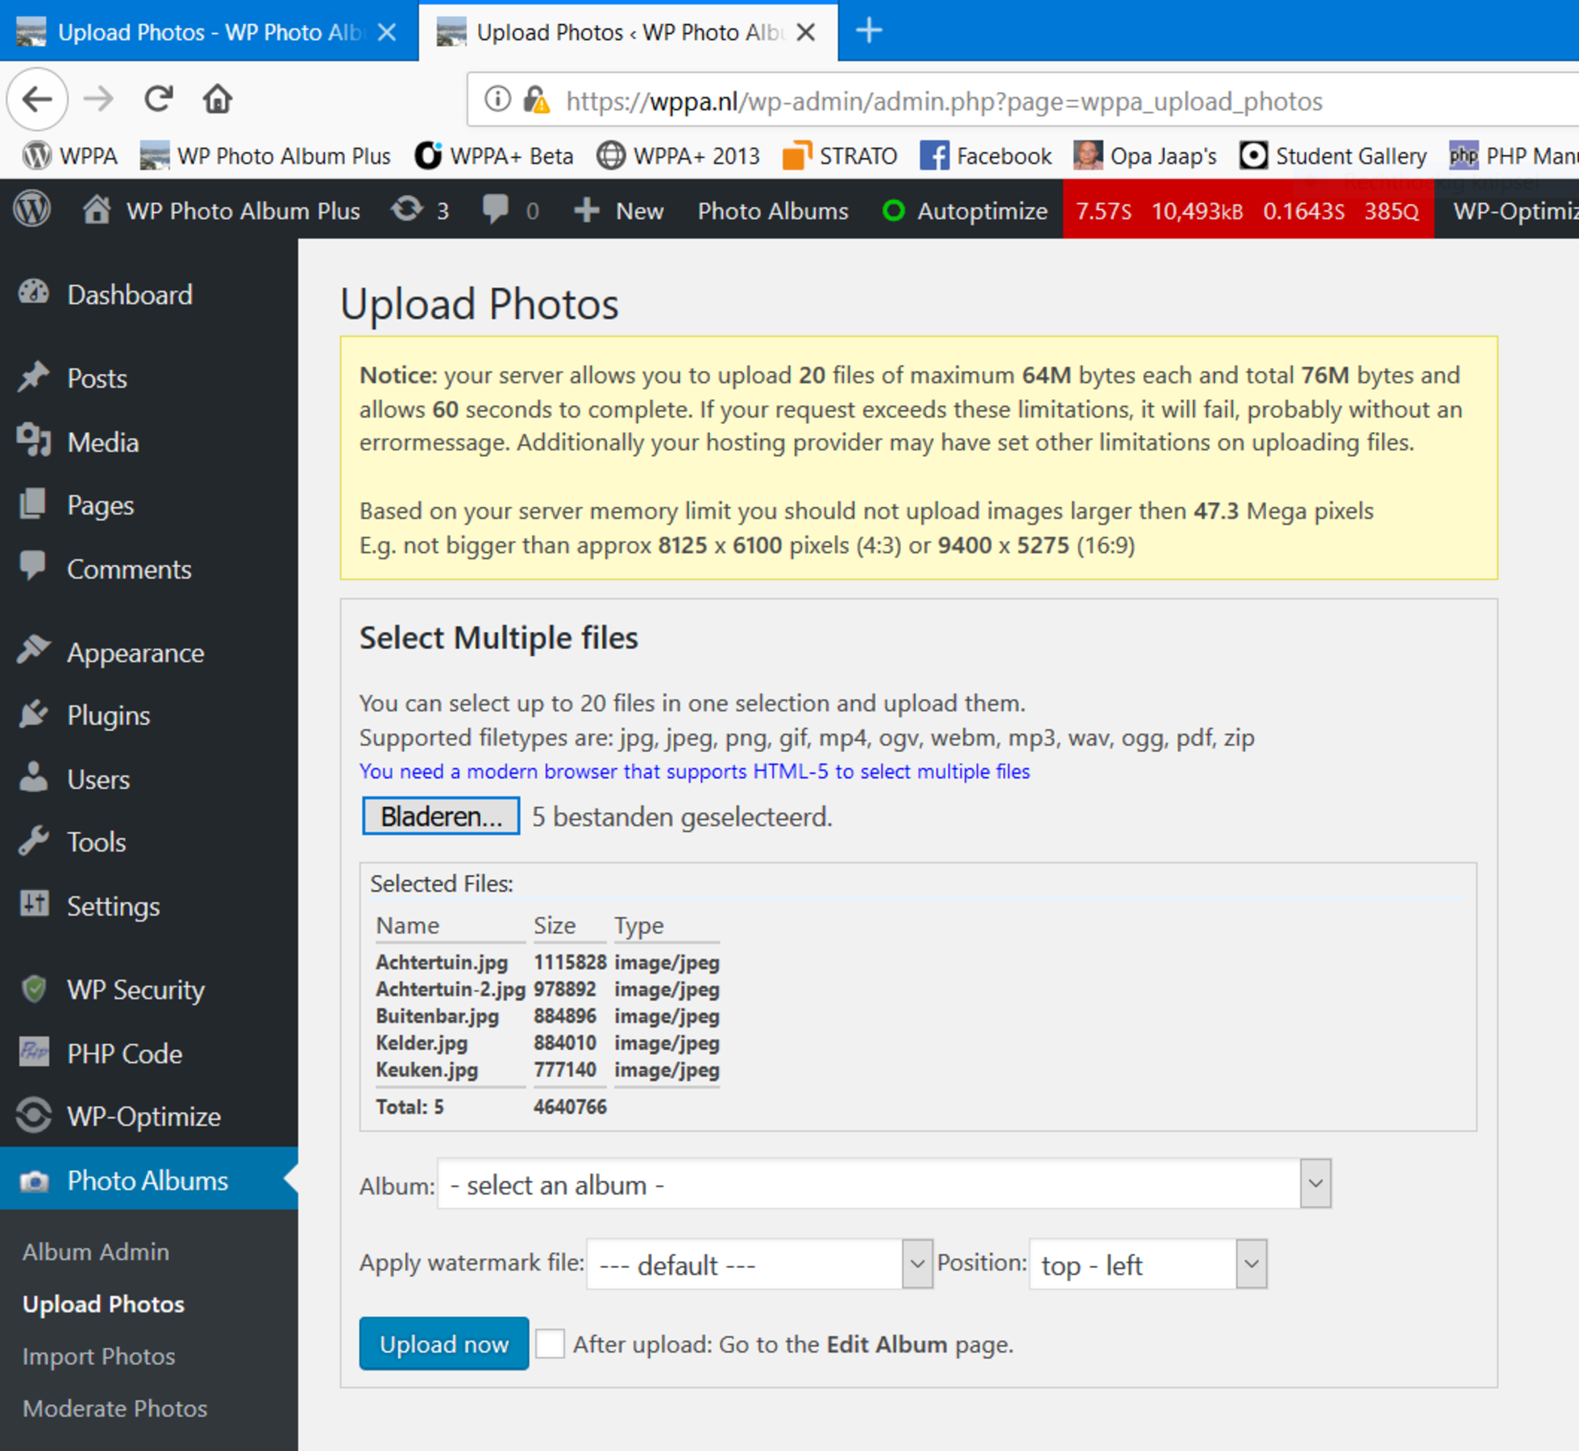Open the Plugins sidebar menu
The height and width of the screenshot is (1451, 1579).
click(108, 715)
